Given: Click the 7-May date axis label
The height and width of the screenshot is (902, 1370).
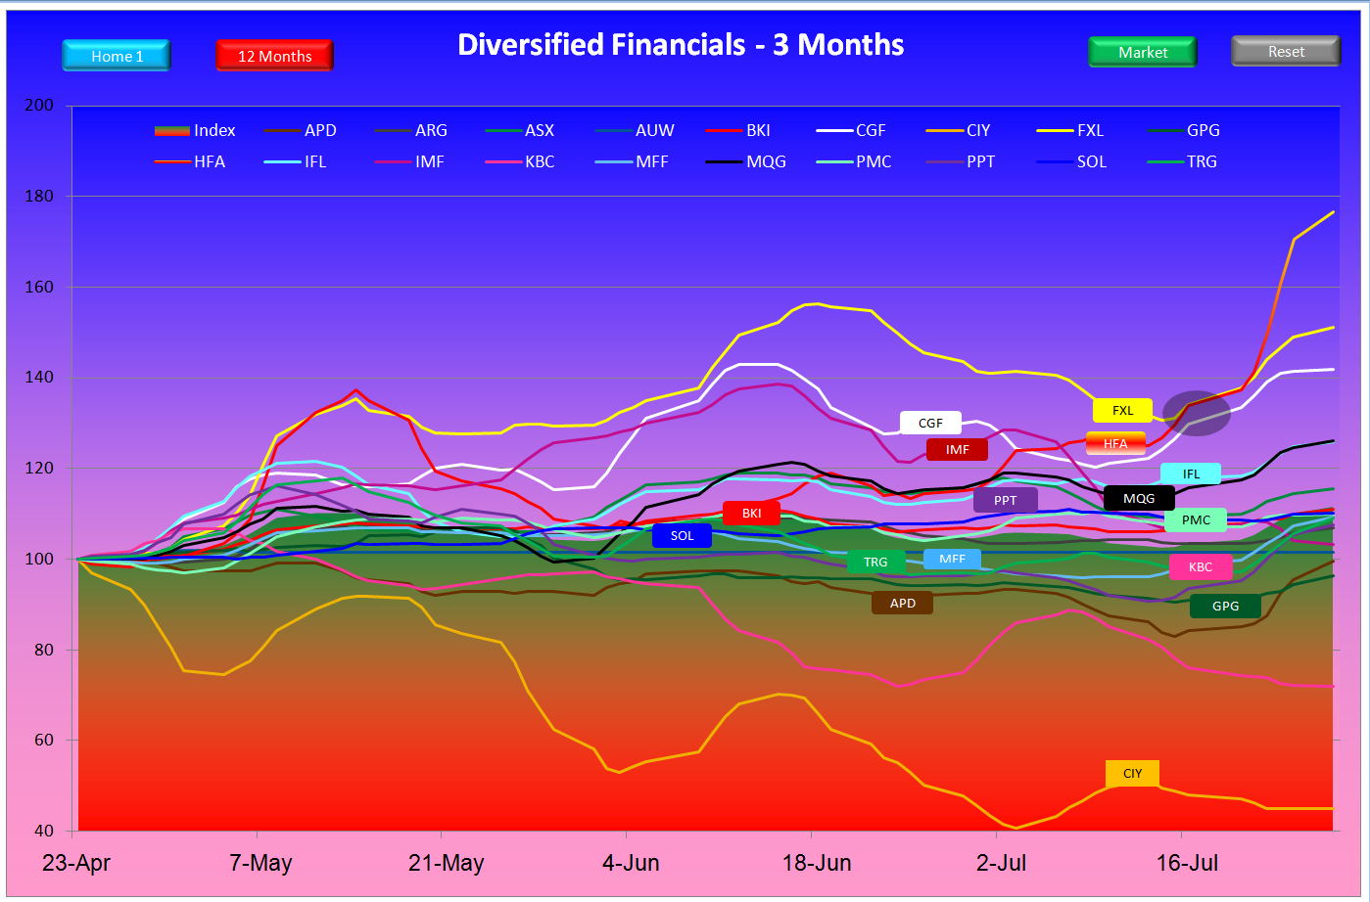Looking at the screenshot, I should click(259, 863).
